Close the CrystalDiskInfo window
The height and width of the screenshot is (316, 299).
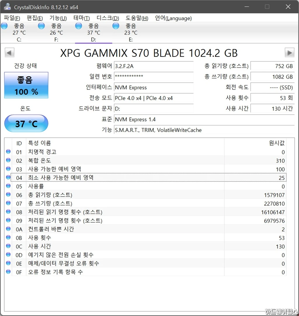[x=288, y=7]
